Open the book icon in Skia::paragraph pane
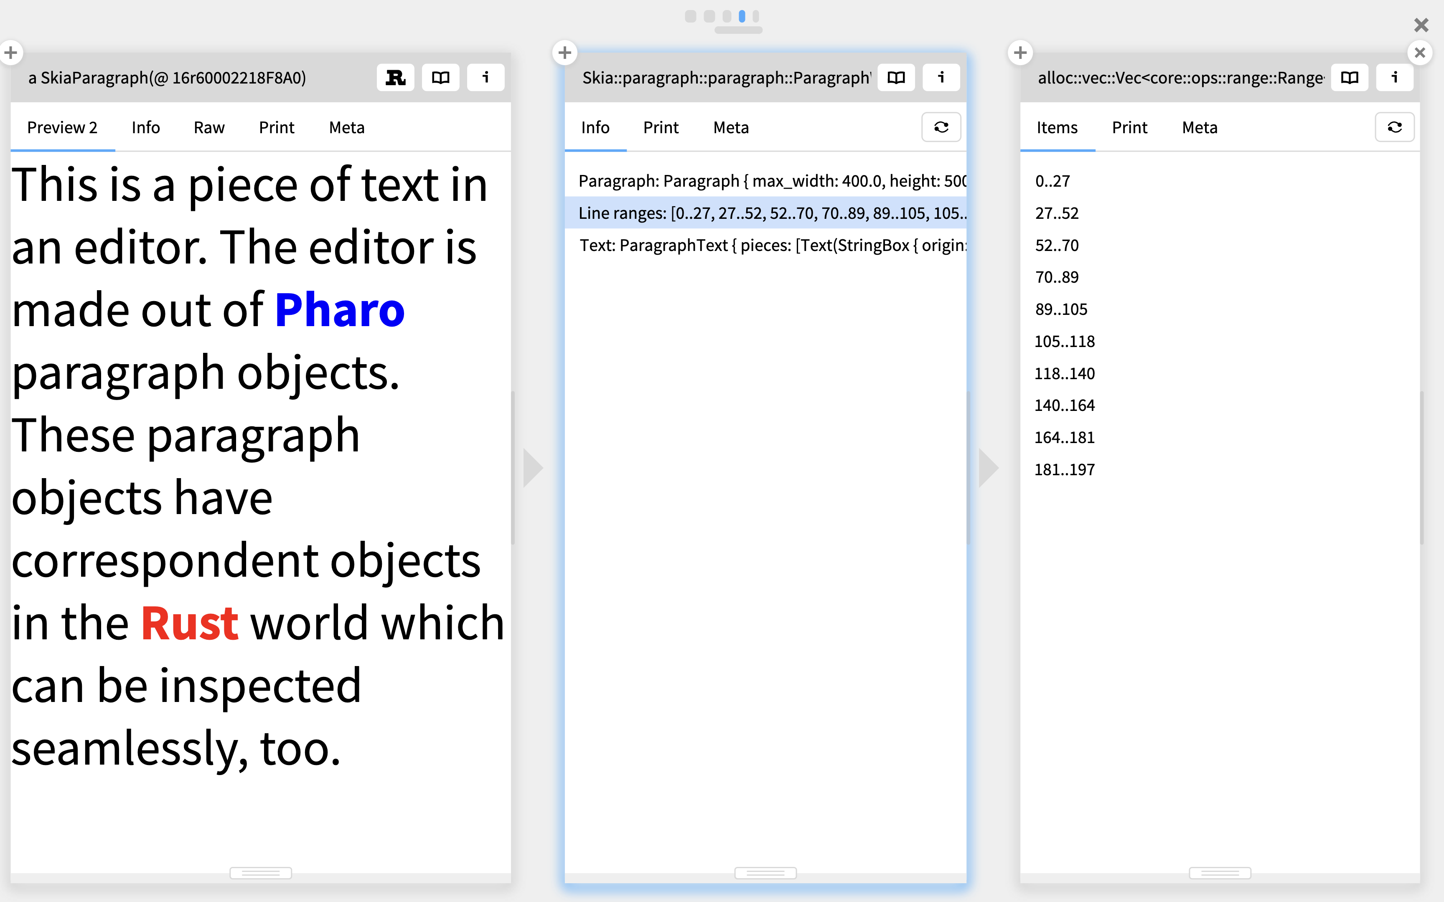Screen dimensions: 1444x902 [896, 78]
